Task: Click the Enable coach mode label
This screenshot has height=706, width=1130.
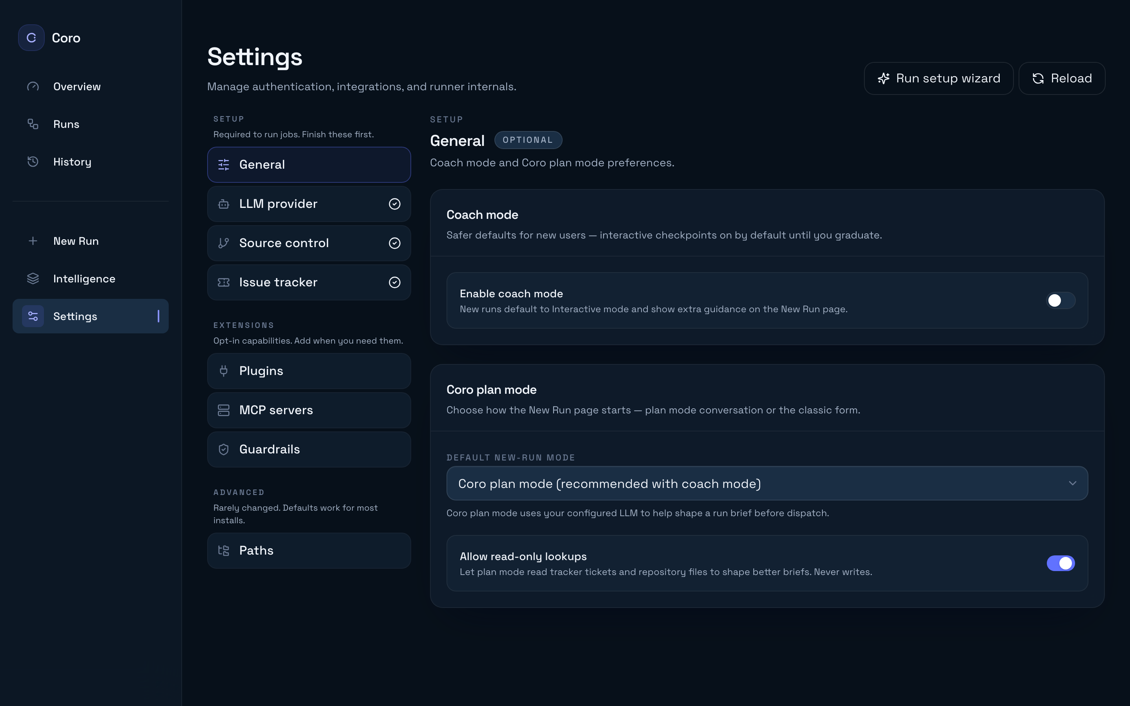Action: point(511,294)
